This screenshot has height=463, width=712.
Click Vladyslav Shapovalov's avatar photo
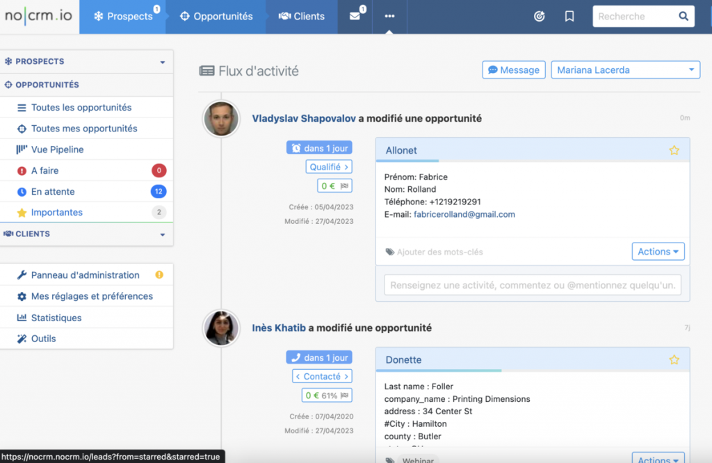coord(221,119)
